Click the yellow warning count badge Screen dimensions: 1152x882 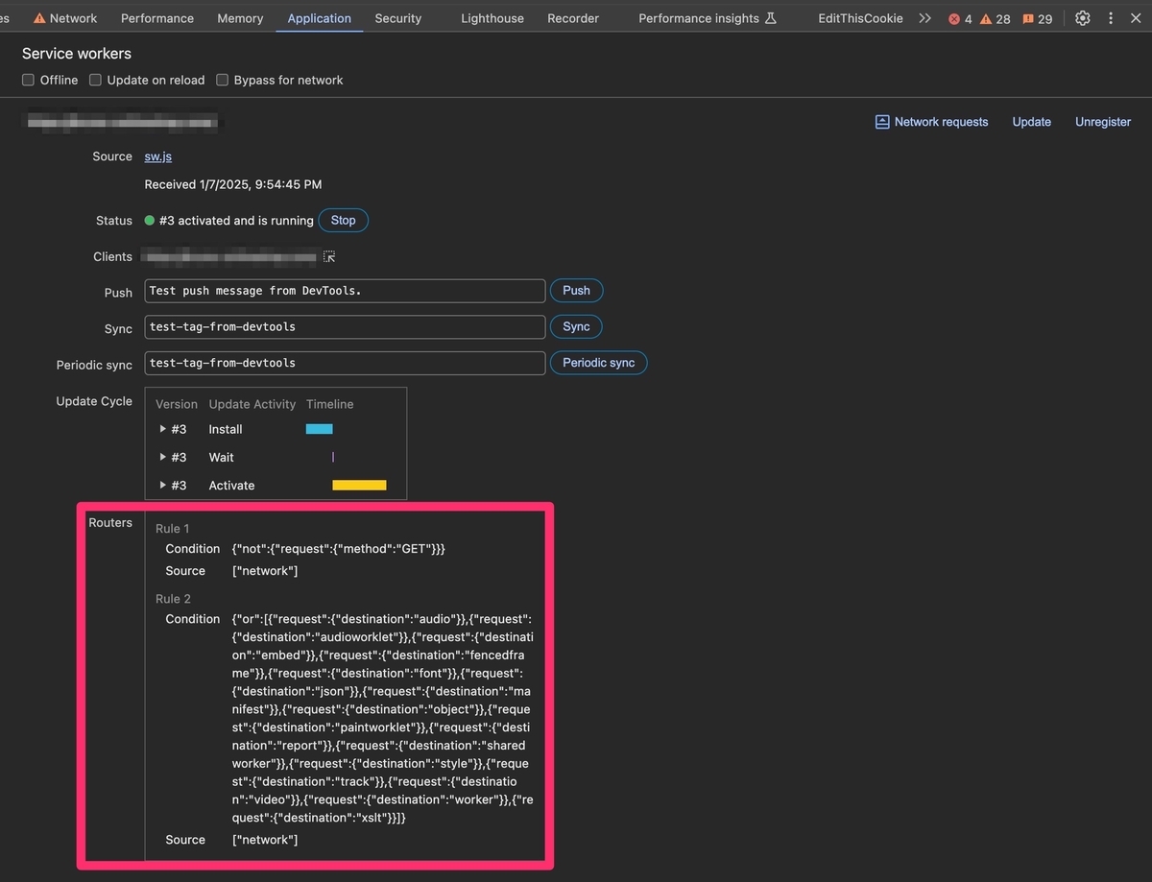(x=995, y=19)
